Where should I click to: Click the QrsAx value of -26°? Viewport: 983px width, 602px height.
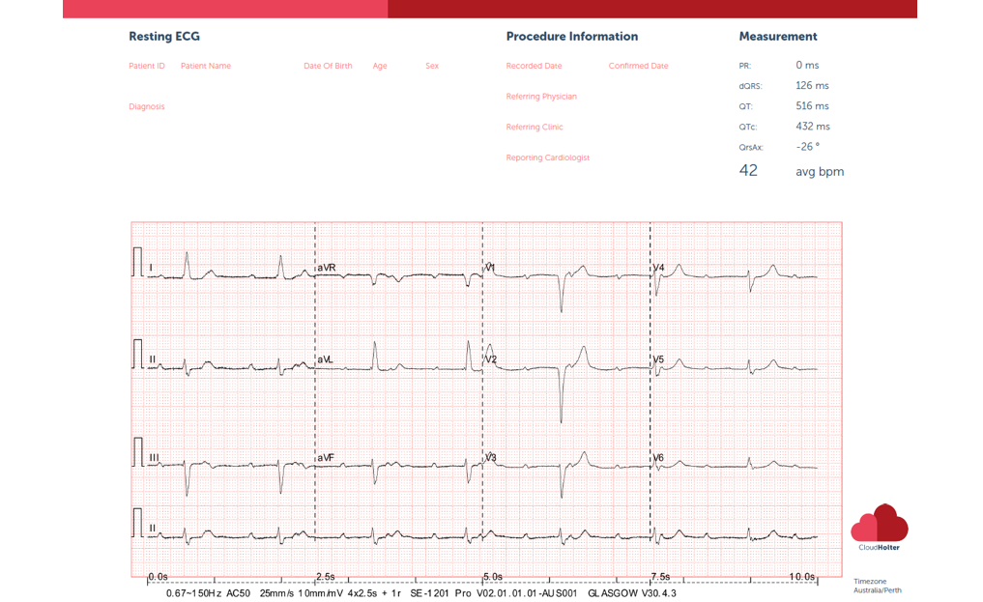click(x=807, y=147)
